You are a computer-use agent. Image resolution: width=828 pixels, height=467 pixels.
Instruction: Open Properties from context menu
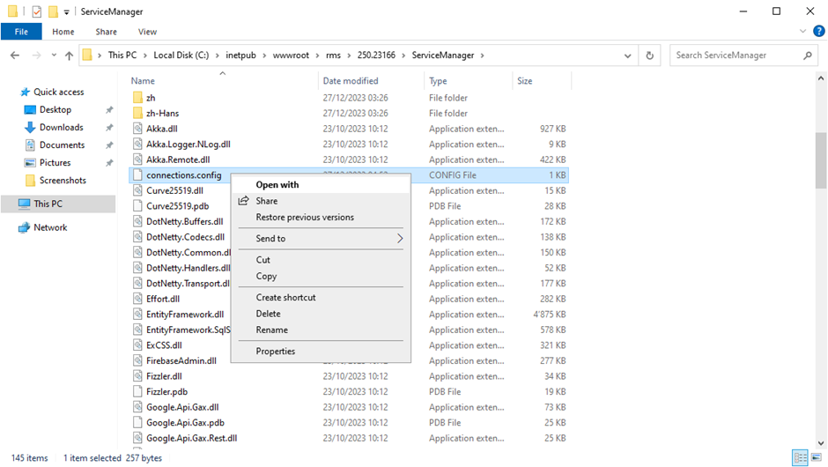coord(321,352)
